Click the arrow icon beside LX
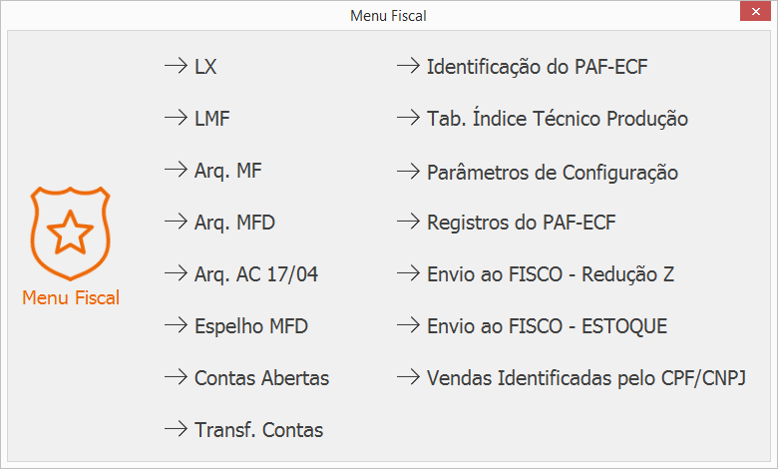Viewport: 778px width, 469px height. [x=177, y=66]
